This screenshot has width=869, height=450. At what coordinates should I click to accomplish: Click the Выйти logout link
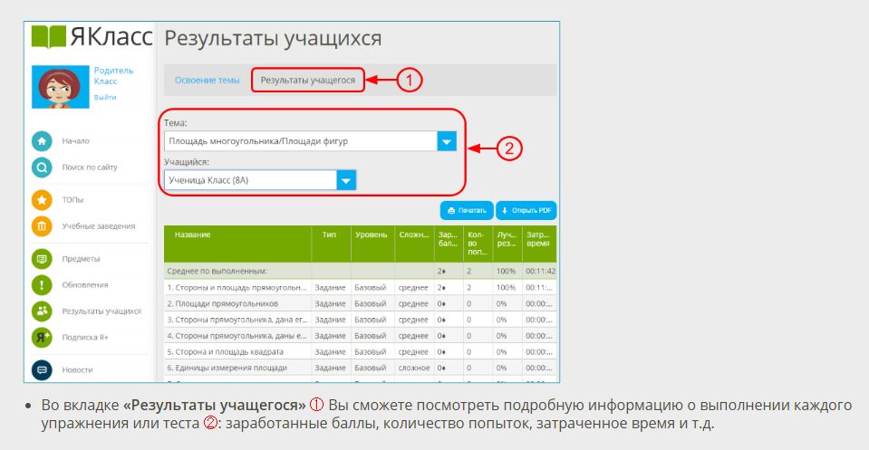[105, 98]
